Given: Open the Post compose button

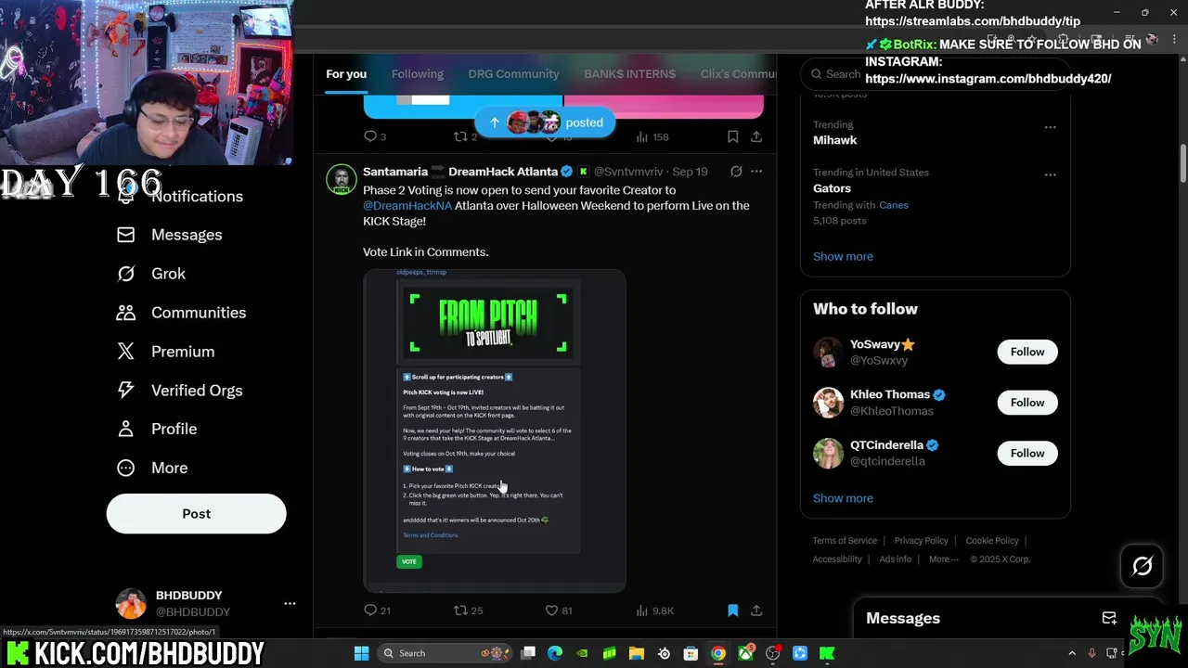Looking at the screenshot, I should [x=196, y=514].
